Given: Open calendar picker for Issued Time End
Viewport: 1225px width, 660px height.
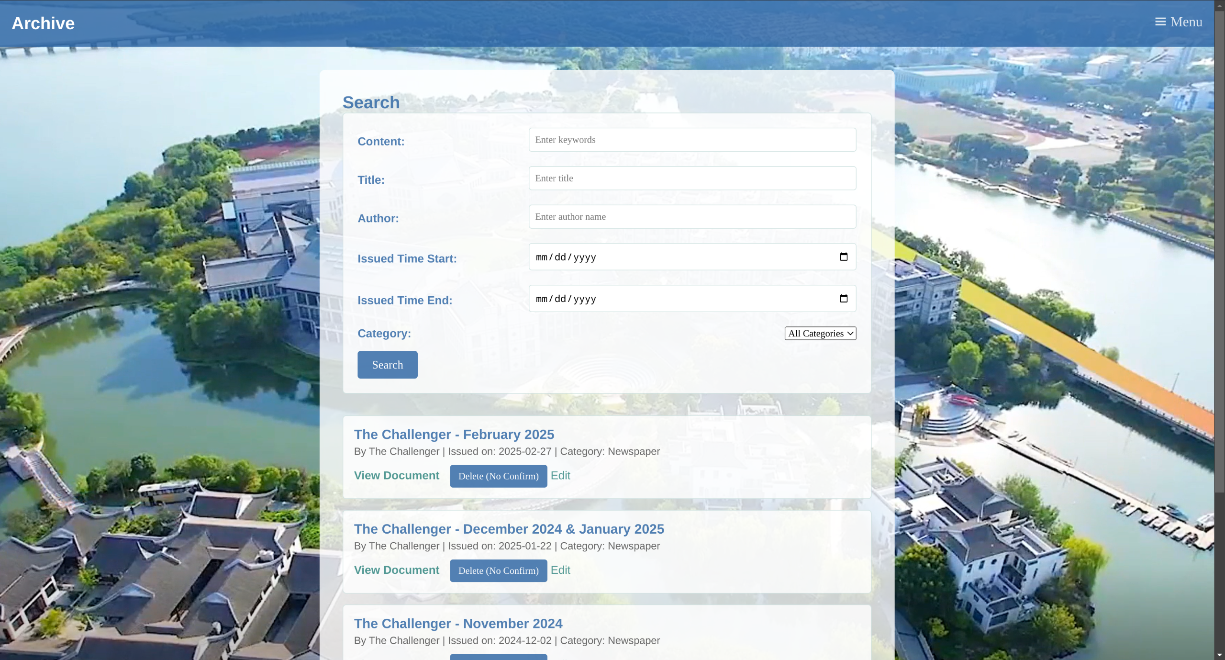Looking at the screenshot, I should pos(843,299).
